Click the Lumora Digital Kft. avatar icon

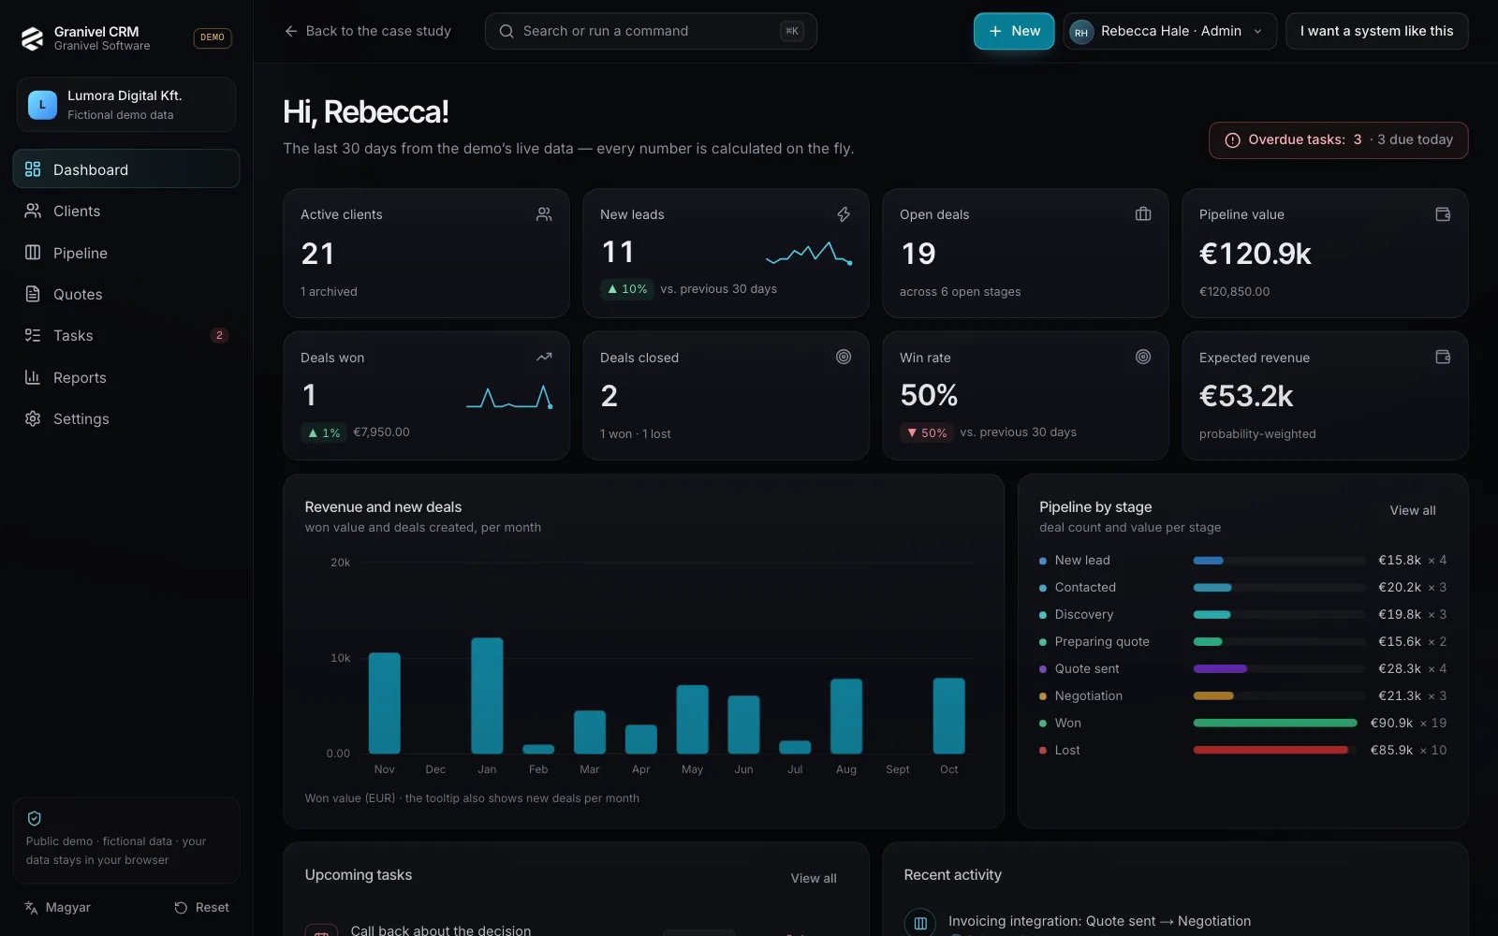(x=42, y=105)
